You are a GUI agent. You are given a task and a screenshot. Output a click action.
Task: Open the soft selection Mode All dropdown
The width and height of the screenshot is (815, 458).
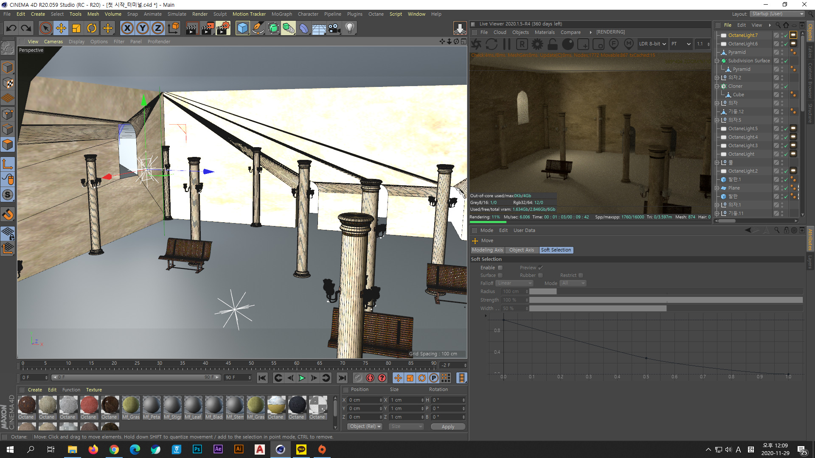point(573,283)
